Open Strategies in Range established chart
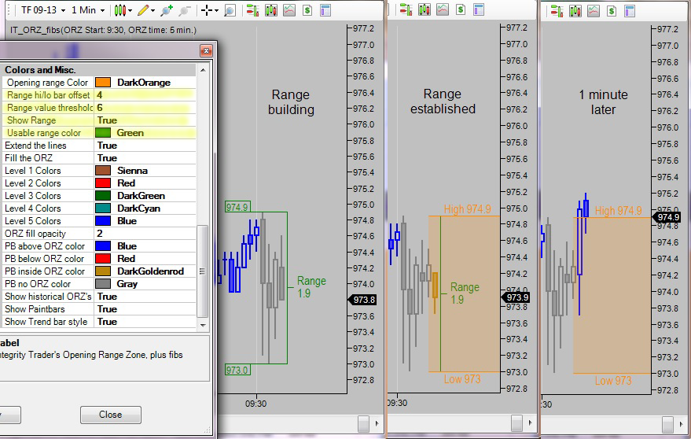This screenshot has width=691, height=439. 461,9
